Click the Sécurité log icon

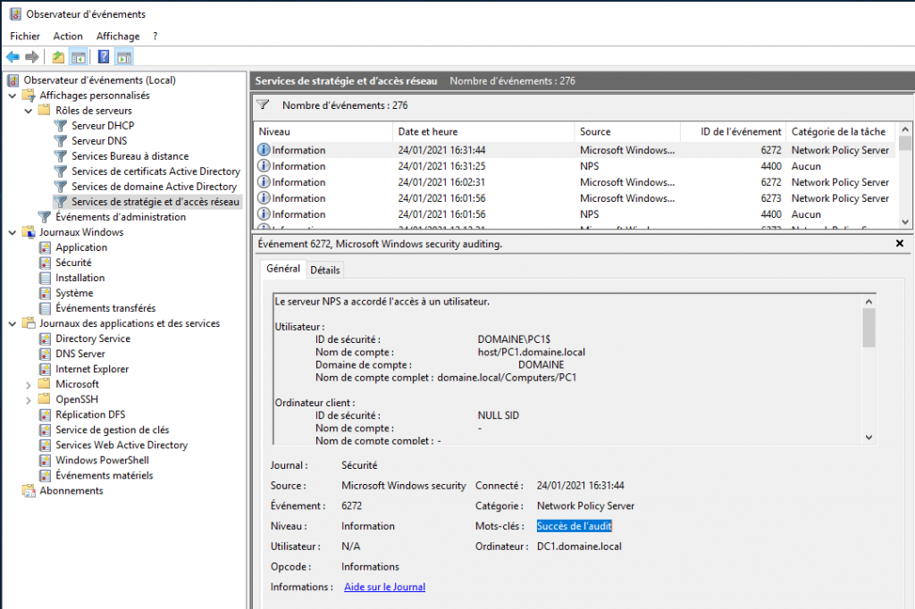pos(45,263)
